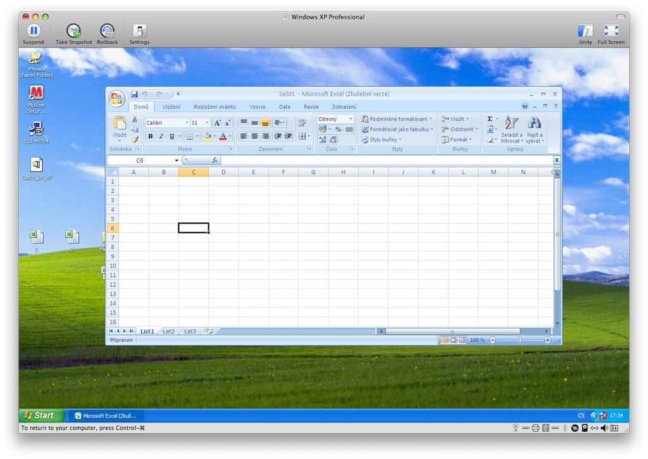Open the Obecný number format dropdown
Viewport: 648px width, 459px height.
click(x=351, y=119)
